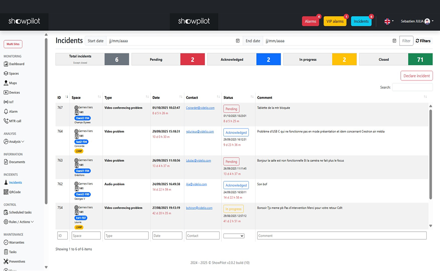The image size is (440, 275).
Task: Open the Dashboard icon in sidebar
Action: (x=6, y=64)
